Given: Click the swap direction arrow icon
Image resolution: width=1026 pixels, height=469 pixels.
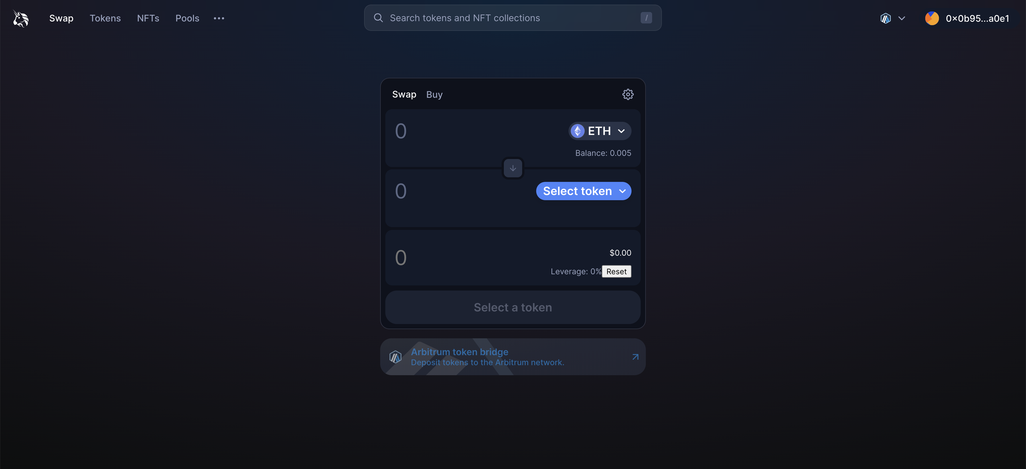Looking at the screenshot, I should point(513,168).
